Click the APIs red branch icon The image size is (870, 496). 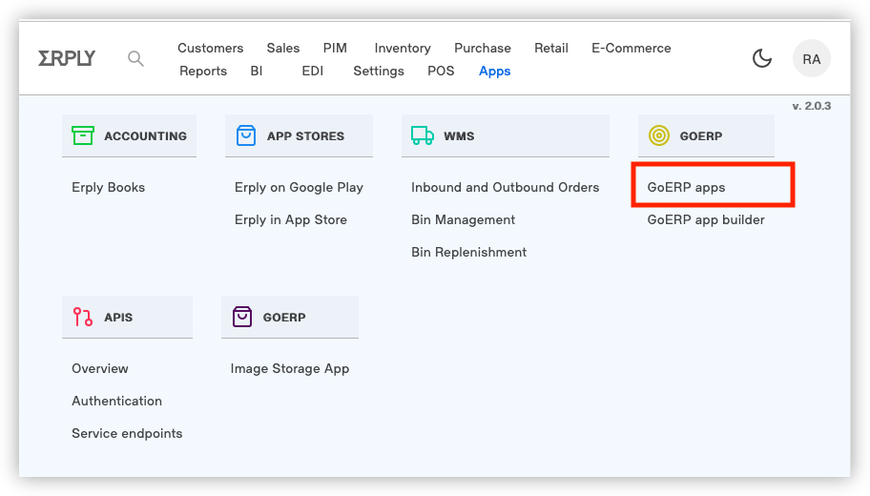tap(83, 317)
